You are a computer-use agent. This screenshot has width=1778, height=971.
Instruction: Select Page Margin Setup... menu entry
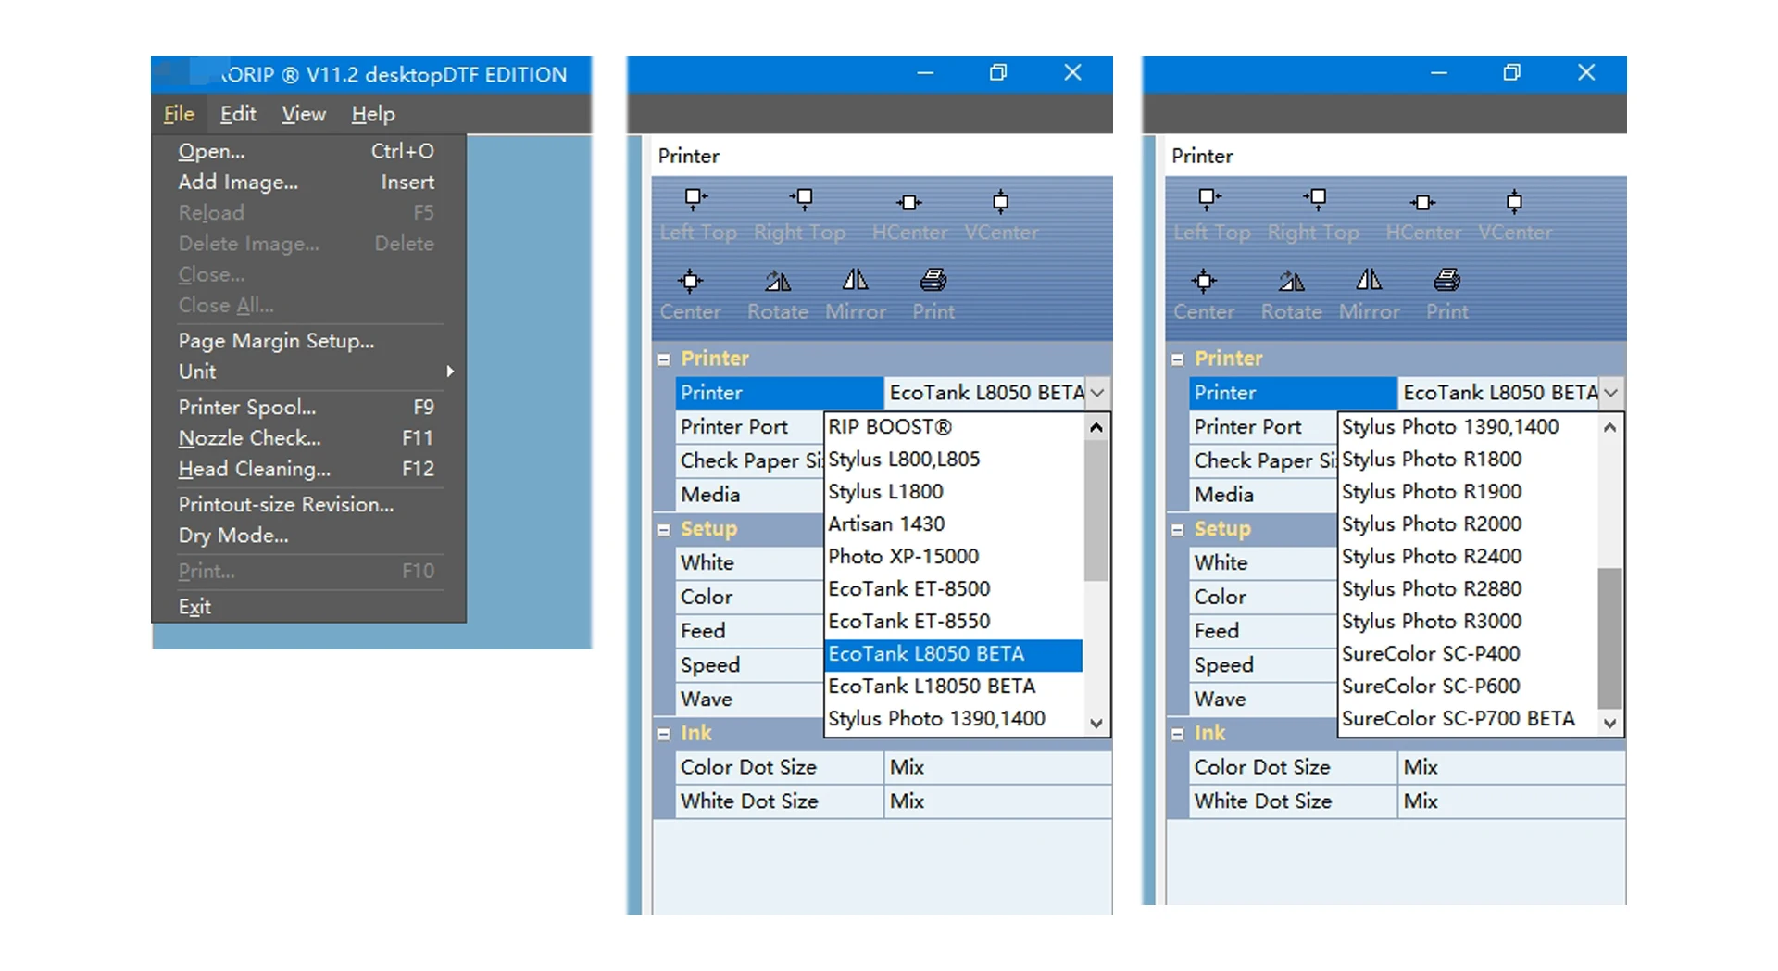tap(307, 341)
